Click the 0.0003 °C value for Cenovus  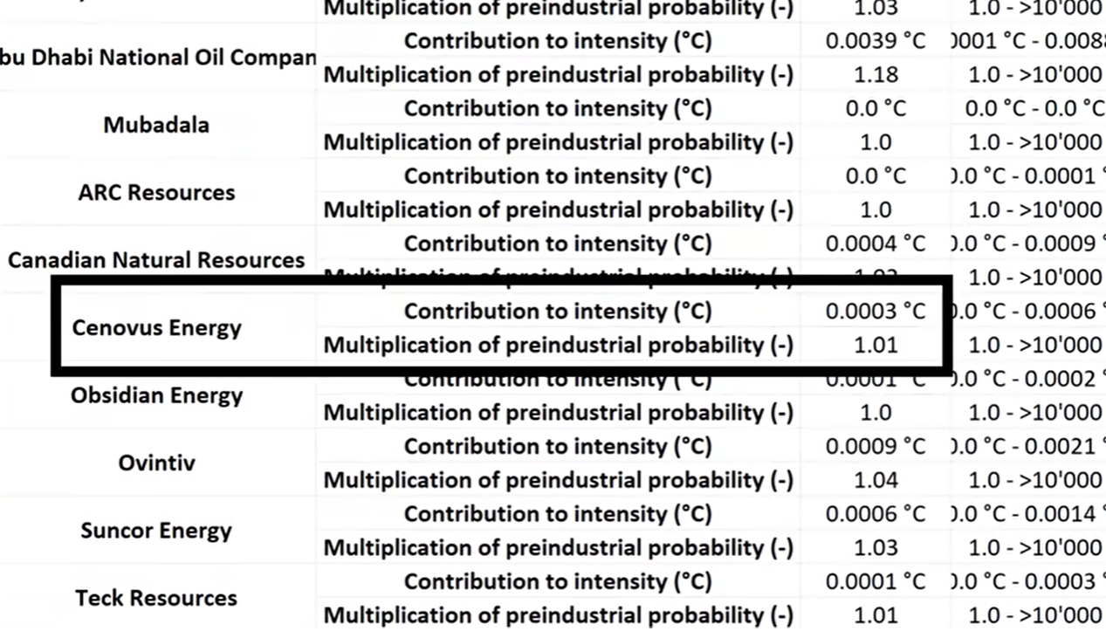pos(875,312)
